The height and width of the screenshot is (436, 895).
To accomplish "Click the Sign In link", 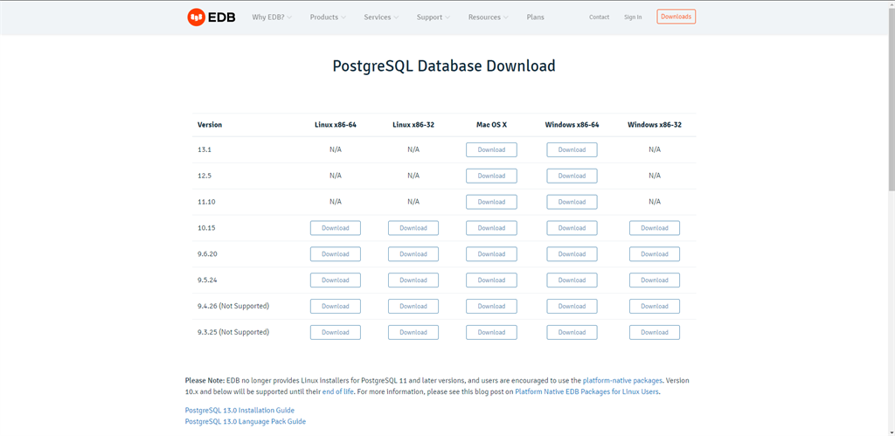I will point(633,17).
